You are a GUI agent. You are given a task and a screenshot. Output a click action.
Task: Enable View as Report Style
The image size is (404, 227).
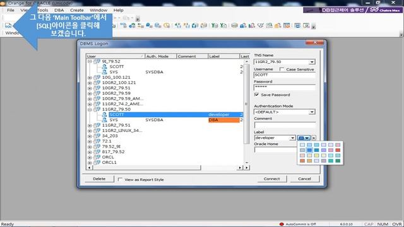(120, 179)
